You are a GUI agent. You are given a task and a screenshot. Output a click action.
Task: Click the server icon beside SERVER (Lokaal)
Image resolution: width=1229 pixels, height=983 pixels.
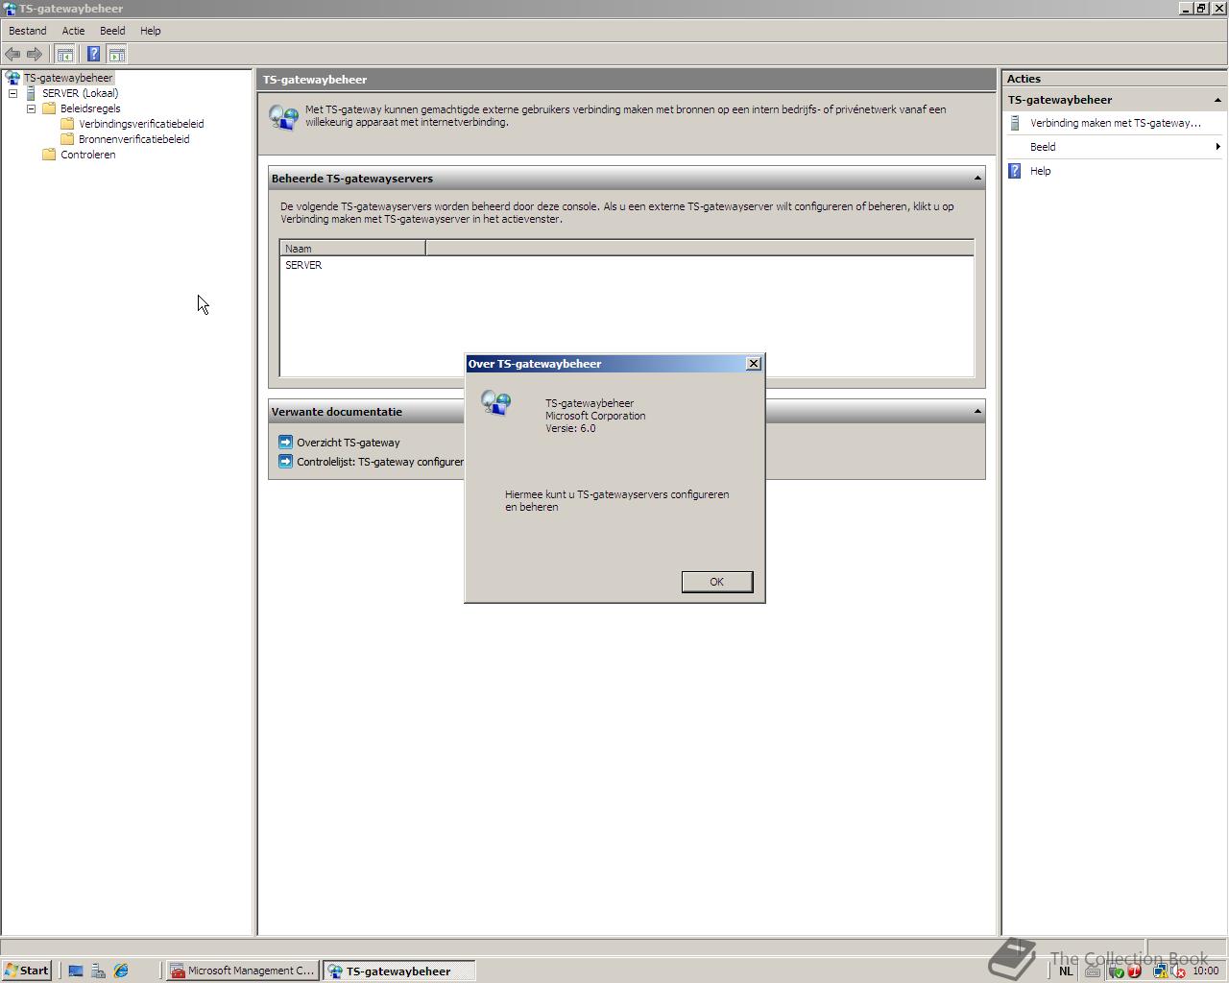pyautogui.click(x=31, y=93)
